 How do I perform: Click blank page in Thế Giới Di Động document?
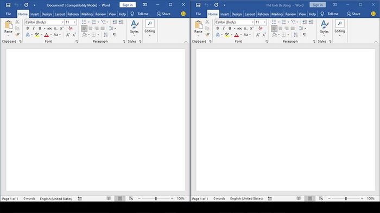click(x=285, y=120)
